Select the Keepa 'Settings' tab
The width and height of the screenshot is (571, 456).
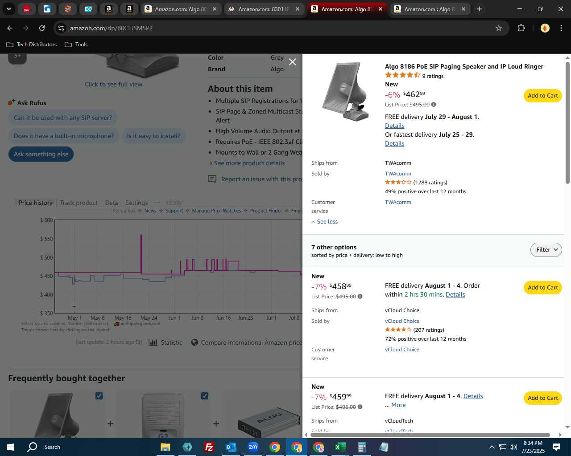pyautogui.click(x=137, y=203)
